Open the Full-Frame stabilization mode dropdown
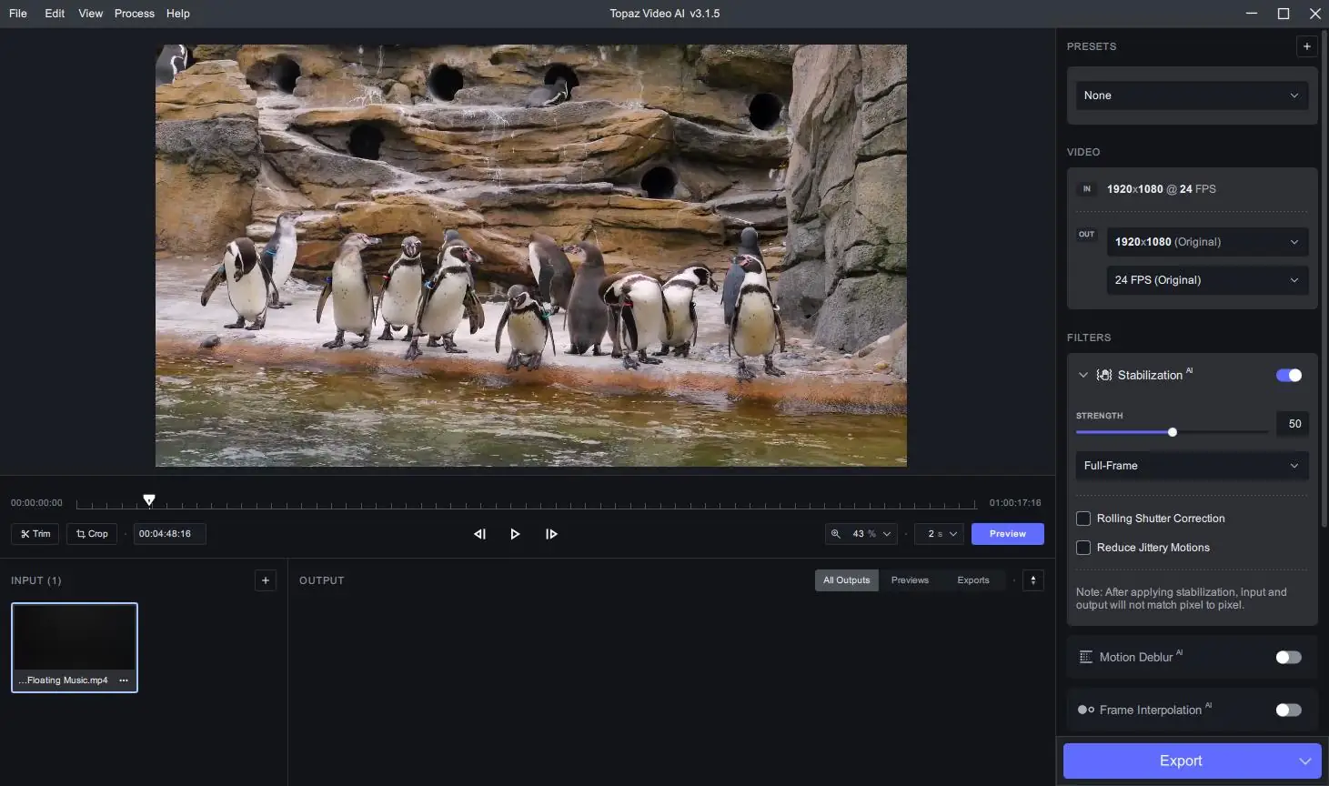Image resolution: width=1329 pixels, height=786 pixels. coord(1192,466)
